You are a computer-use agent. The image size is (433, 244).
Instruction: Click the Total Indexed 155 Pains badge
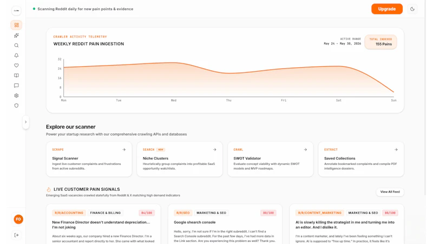click(x=380, y=42)
